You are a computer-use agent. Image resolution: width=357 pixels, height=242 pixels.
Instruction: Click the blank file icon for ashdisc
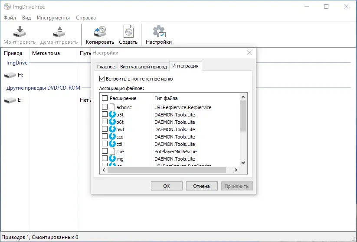(x=112, y=107)
